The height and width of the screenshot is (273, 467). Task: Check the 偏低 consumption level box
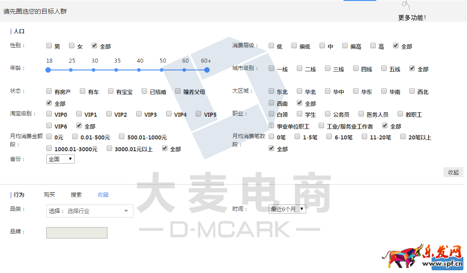click(x=294, y=45)
